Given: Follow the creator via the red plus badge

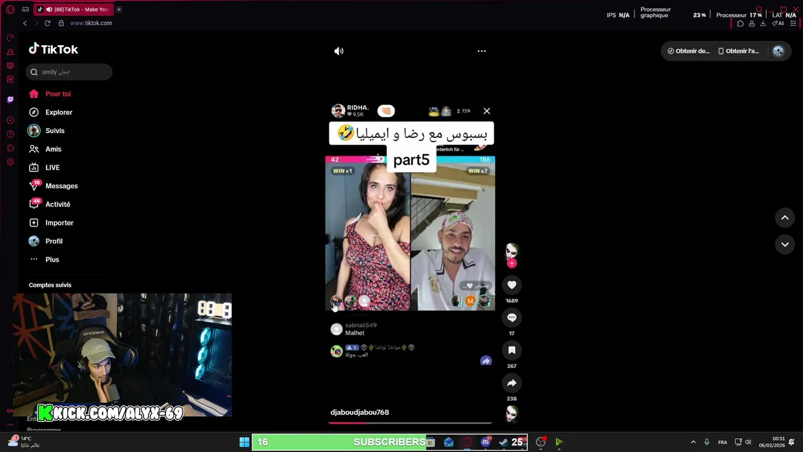Looking at the screenshot, I should [512, 264].
